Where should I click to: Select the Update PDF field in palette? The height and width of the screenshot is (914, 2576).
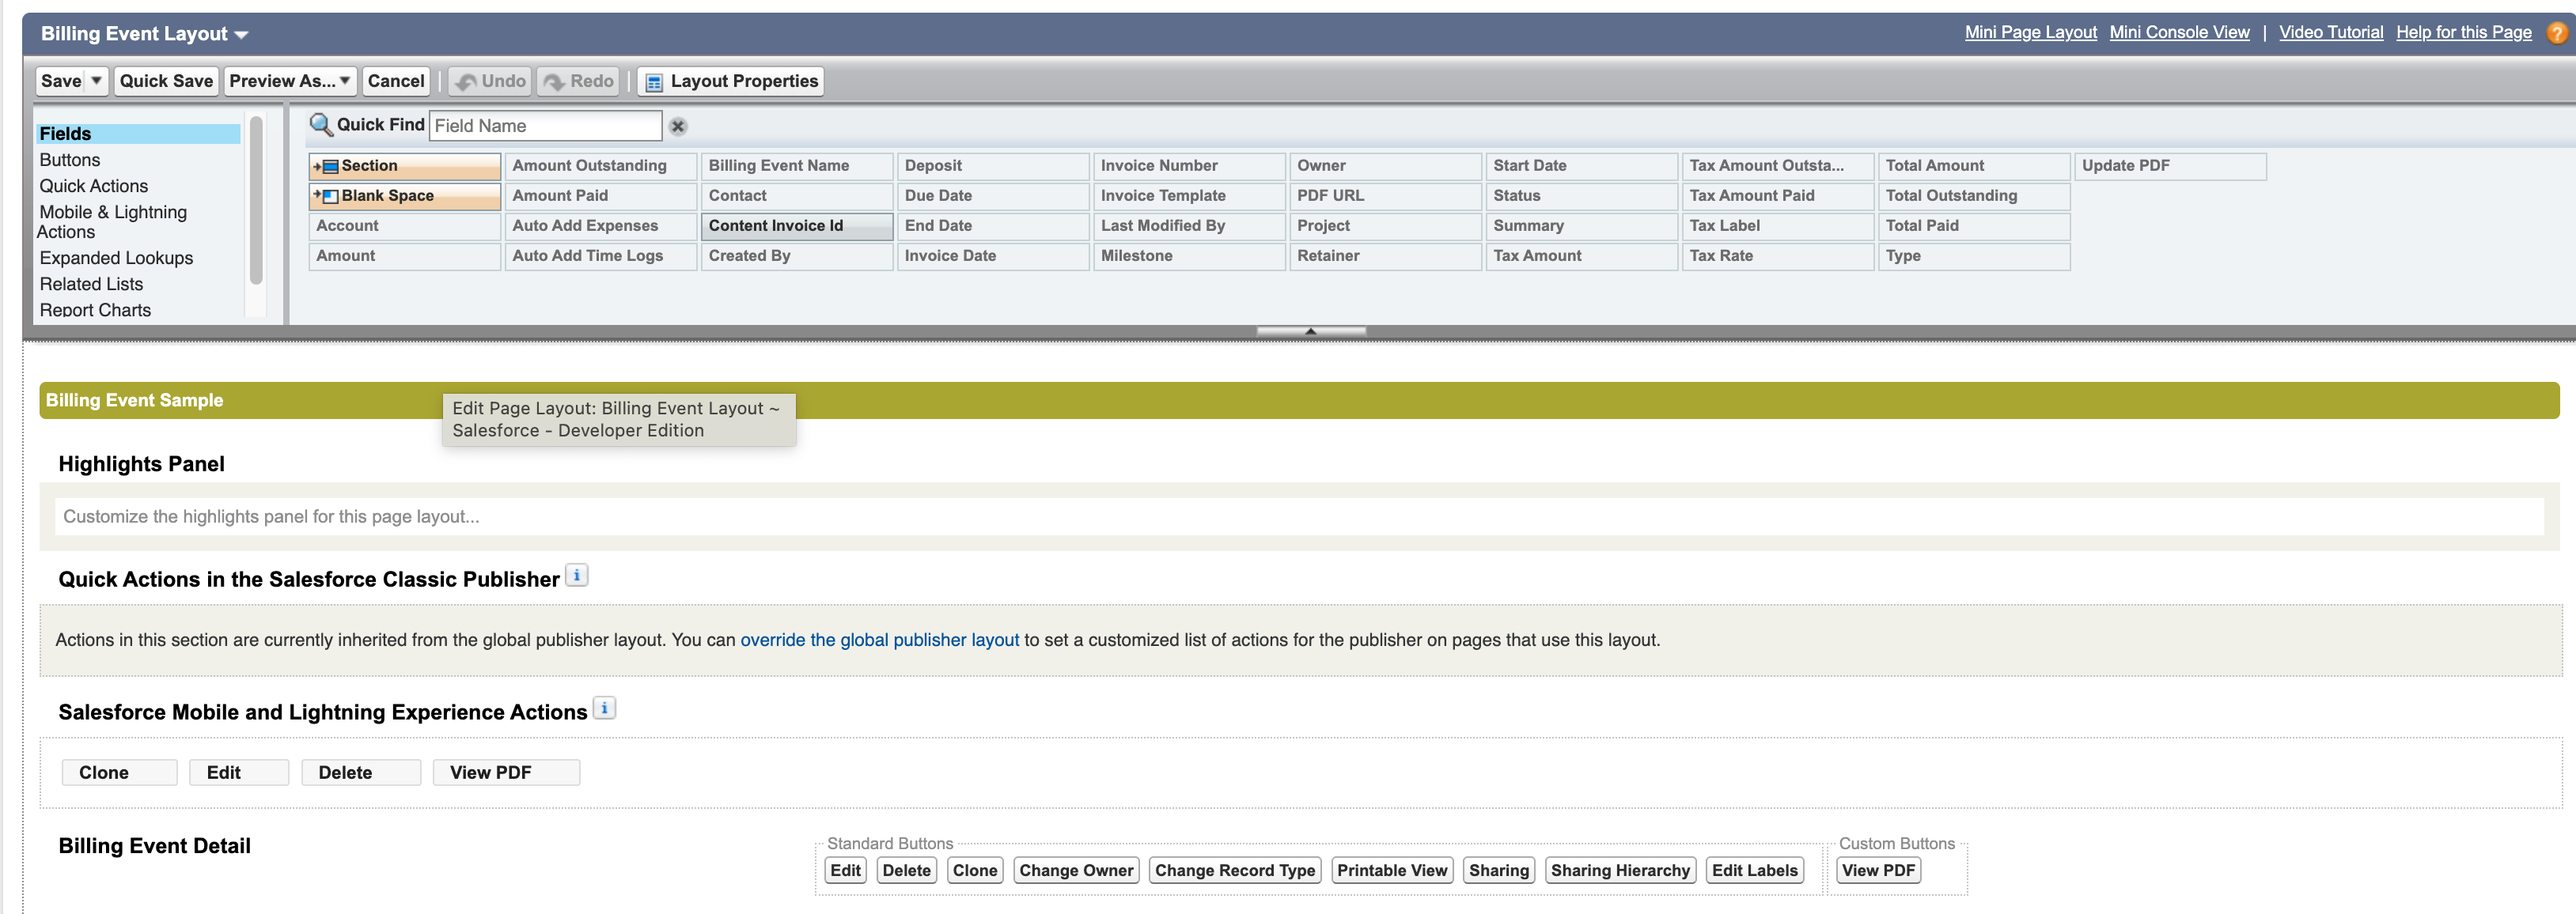coord(2170,166)
